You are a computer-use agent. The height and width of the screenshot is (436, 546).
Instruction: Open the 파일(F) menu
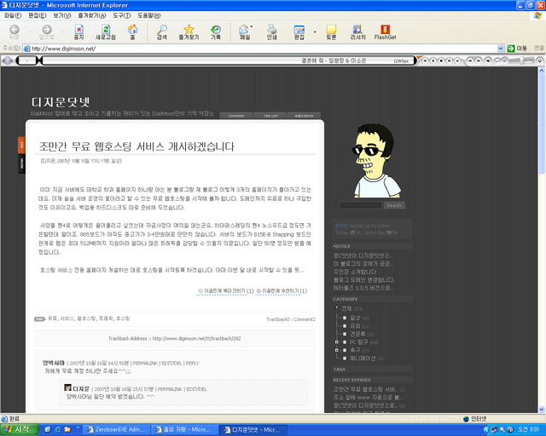point(13,15)
